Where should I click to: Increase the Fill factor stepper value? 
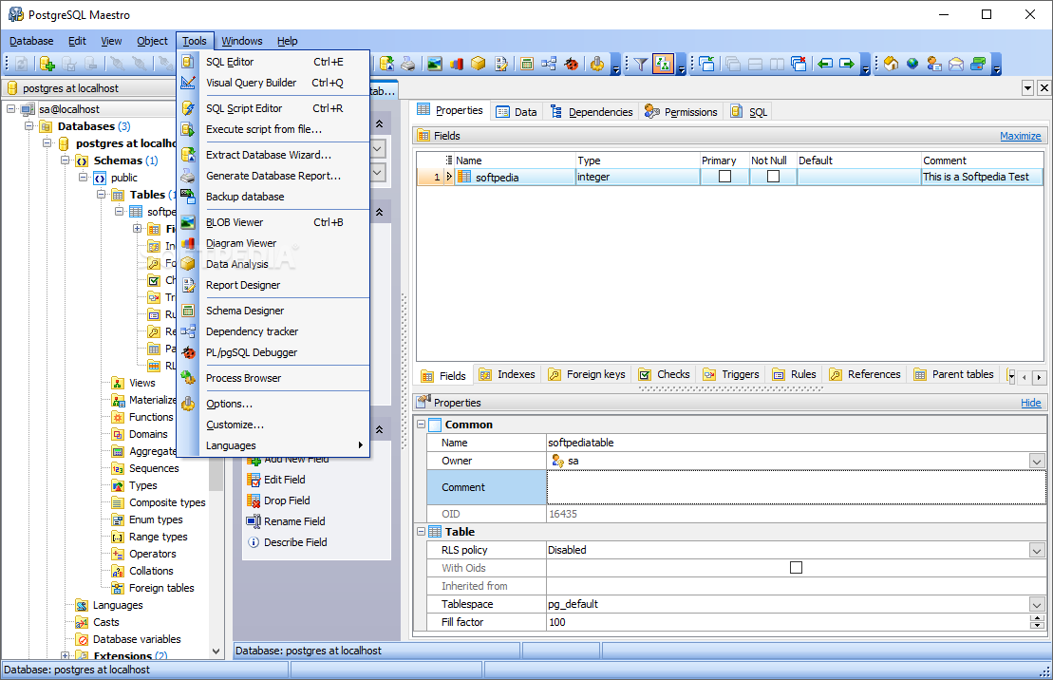tap(1038, 618)
